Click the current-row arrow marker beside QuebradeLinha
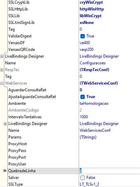140x187 pixels. click(5, 171)
